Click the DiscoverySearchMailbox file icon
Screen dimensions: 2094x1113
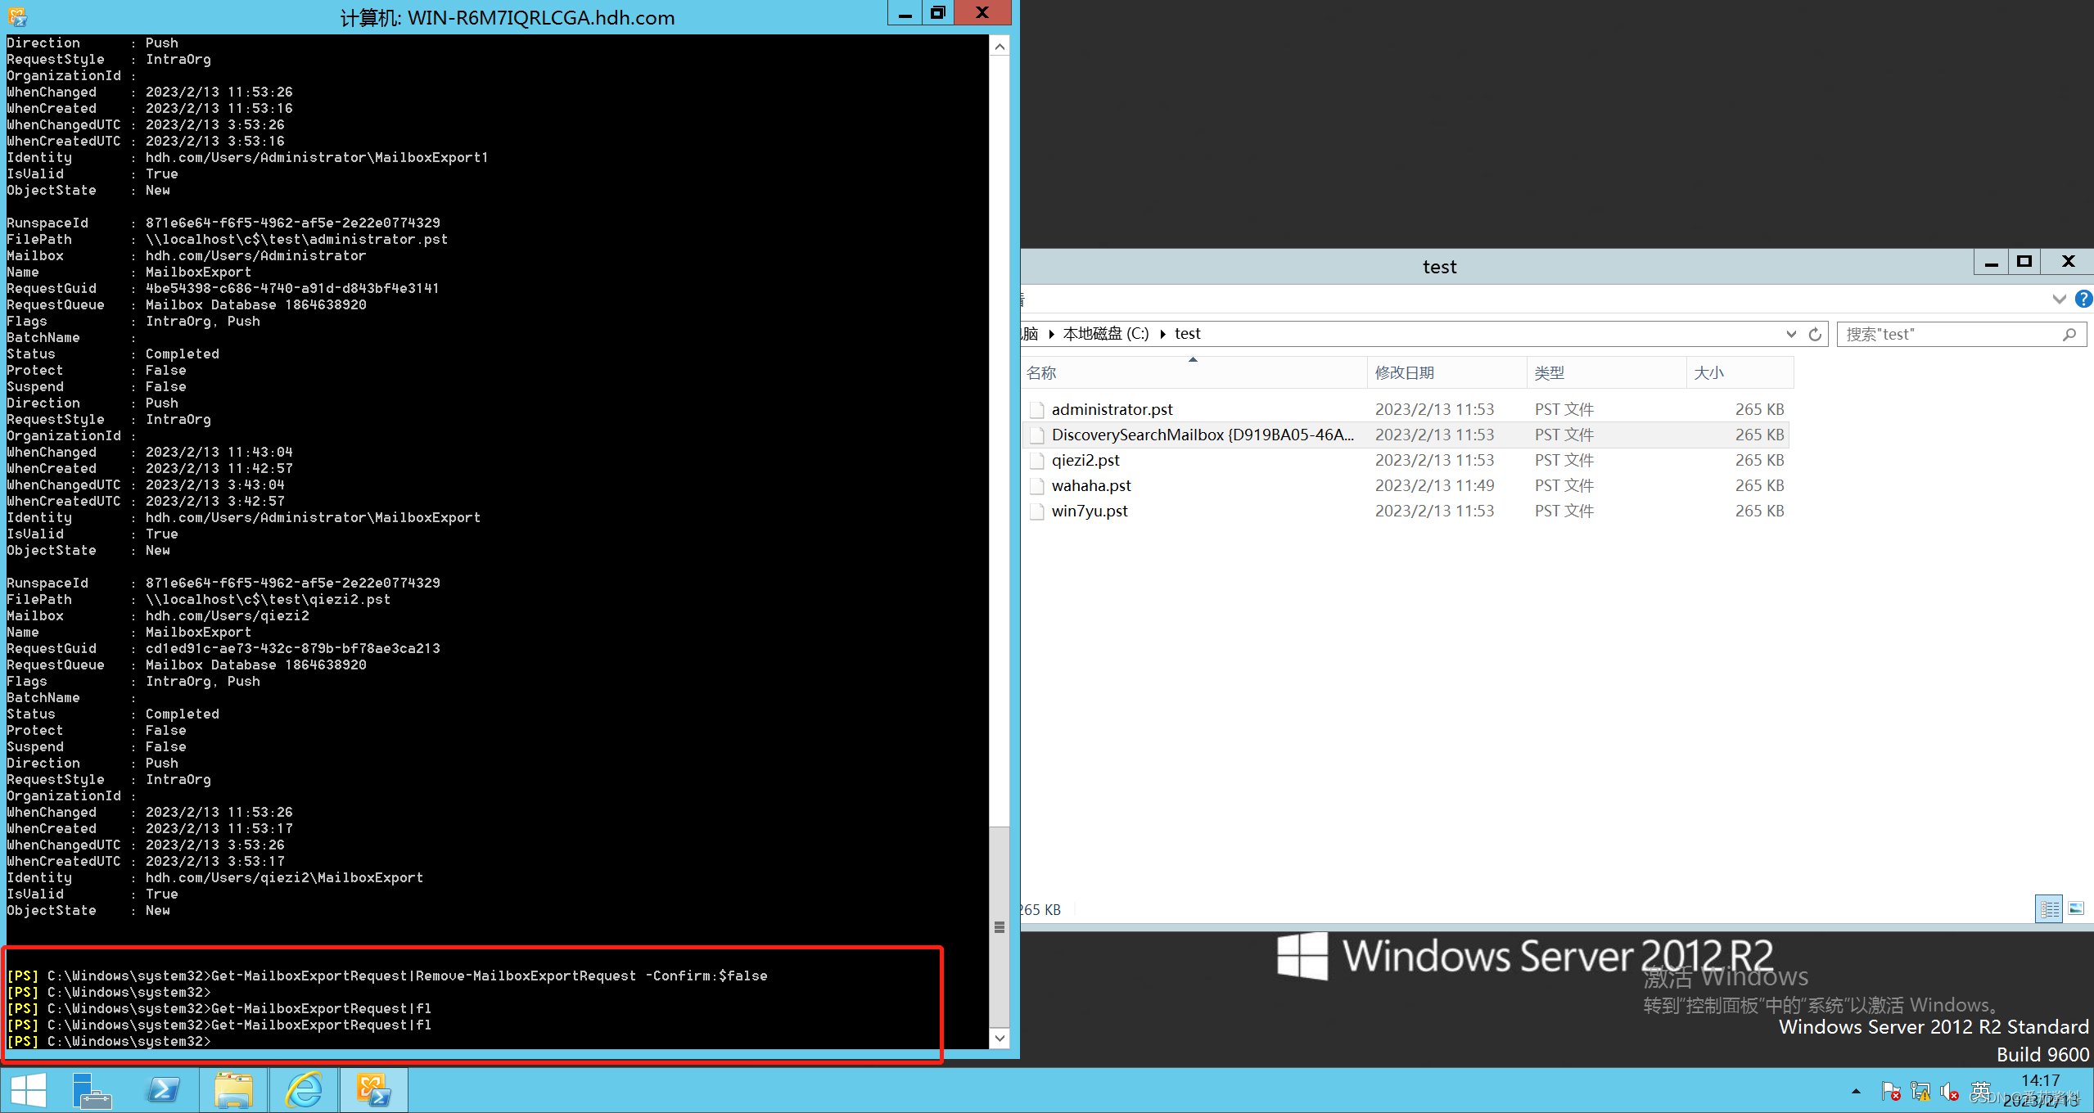1037,435
